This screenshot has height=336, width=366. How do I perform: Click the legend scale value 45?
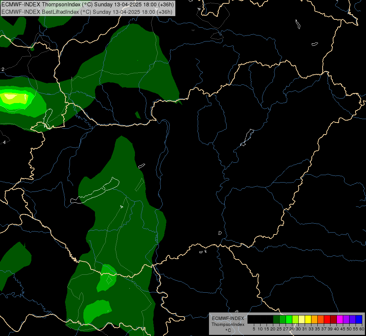(x=343, y=329)
